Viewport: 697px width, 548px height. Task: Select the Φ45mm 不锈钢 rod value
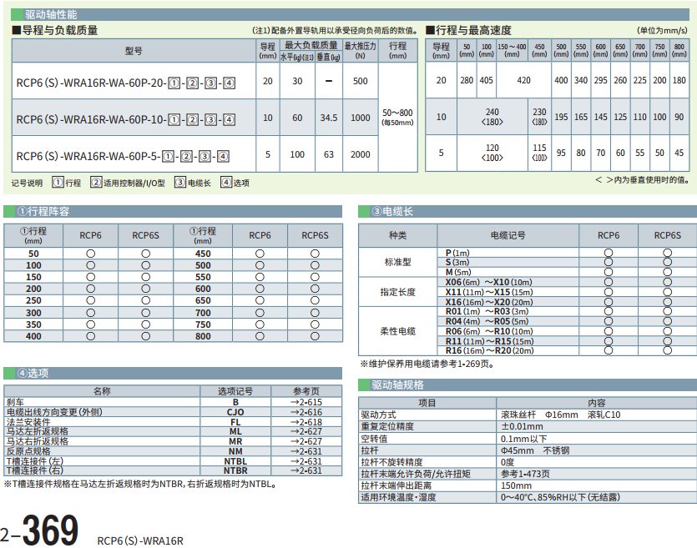[x=535, y=450]
